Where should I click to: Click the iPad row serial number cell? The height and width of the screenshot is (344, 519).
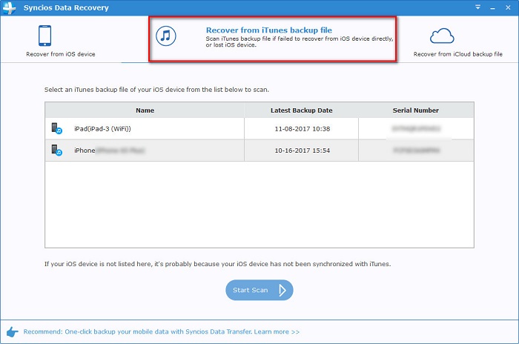pos(416,128)
